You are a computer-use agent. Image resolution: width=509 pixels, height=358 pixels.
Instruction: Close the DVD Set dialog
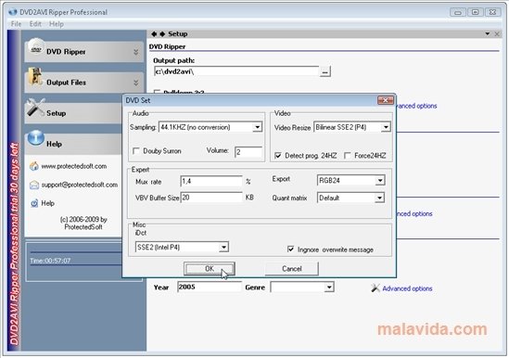pos(386,100)
